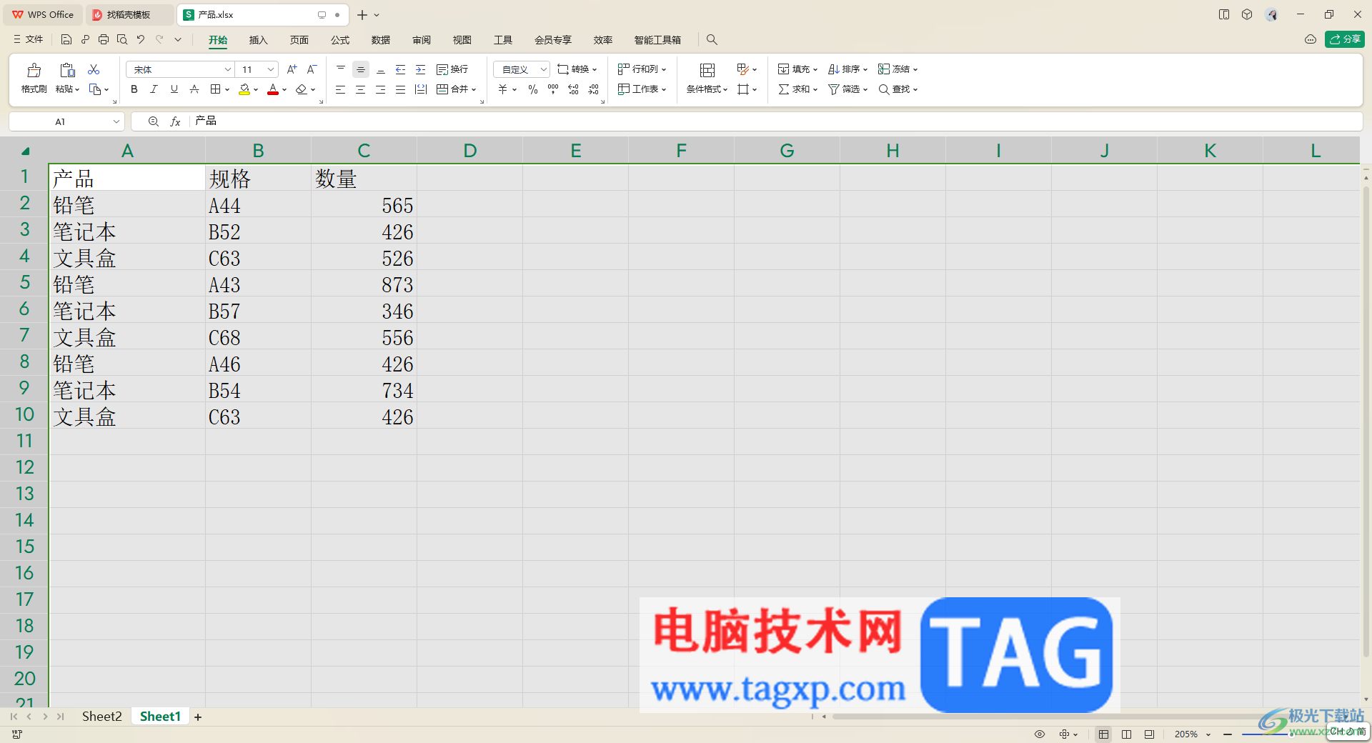
Task: Open the Worksheet (工作表) menu
Action: 642,89
